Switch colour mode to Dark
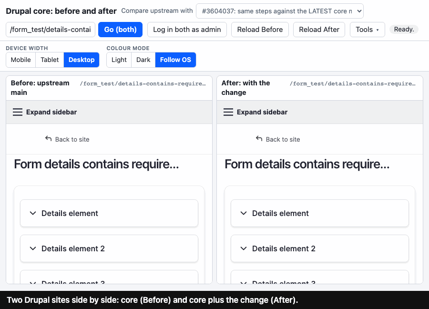The height and width of the screenshot is (309, 429). click(x=143, y=60)
